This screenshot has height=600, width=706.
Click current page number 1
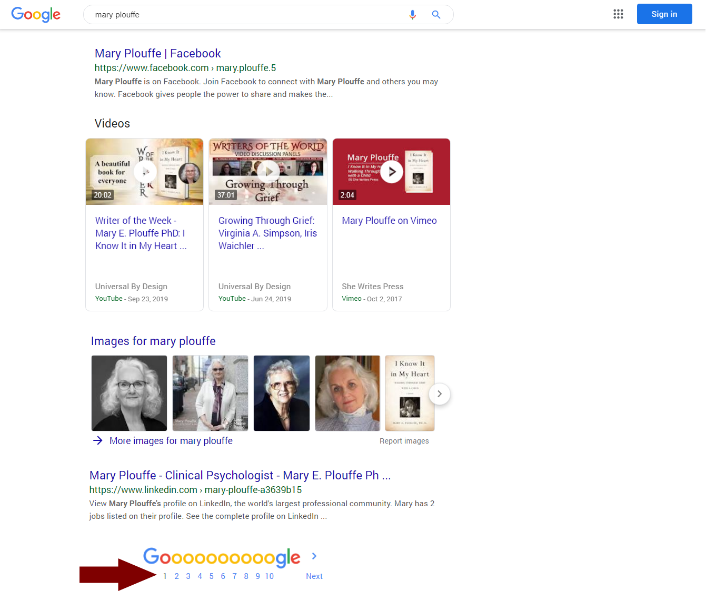coord(165,576)
